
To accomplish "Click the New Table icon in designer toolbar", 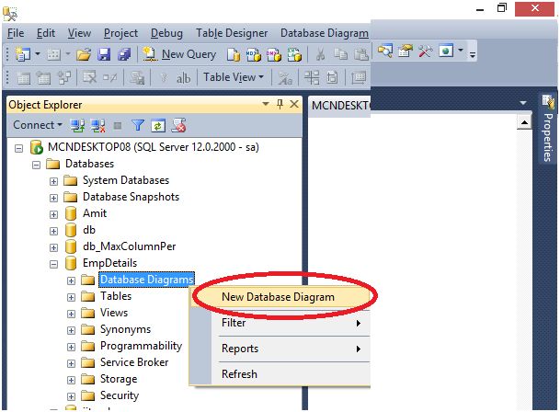I will click(24, 77).
